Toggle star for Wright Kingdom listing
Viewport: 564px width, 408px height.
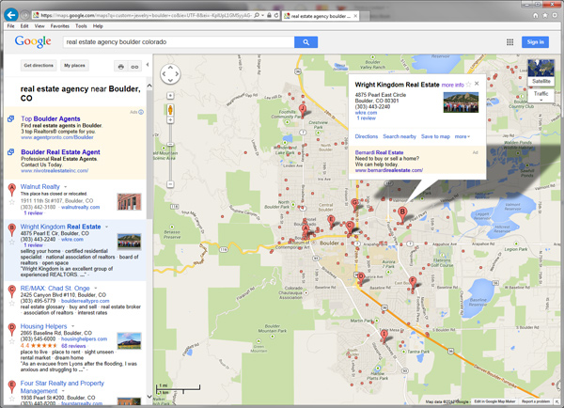coord(12,242)
